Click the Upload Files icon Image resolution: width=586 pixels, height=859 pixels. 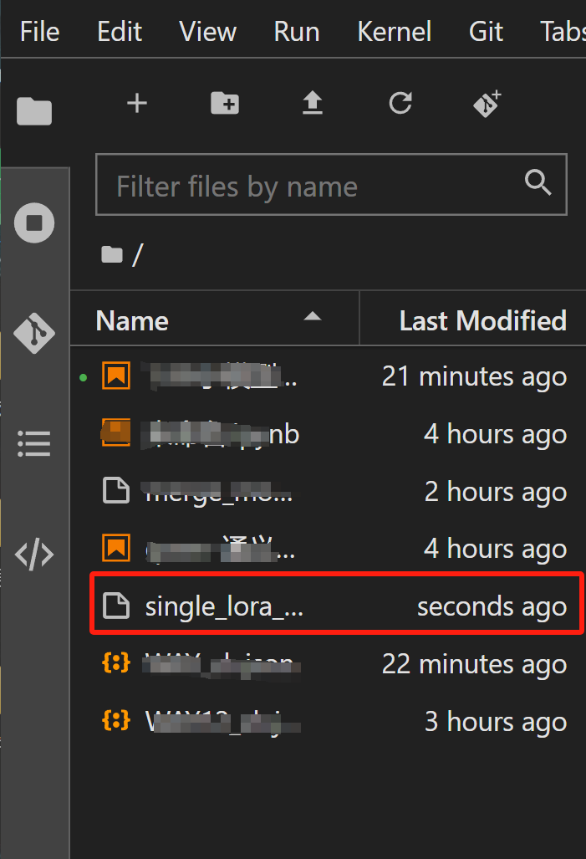tap(312, 103)
